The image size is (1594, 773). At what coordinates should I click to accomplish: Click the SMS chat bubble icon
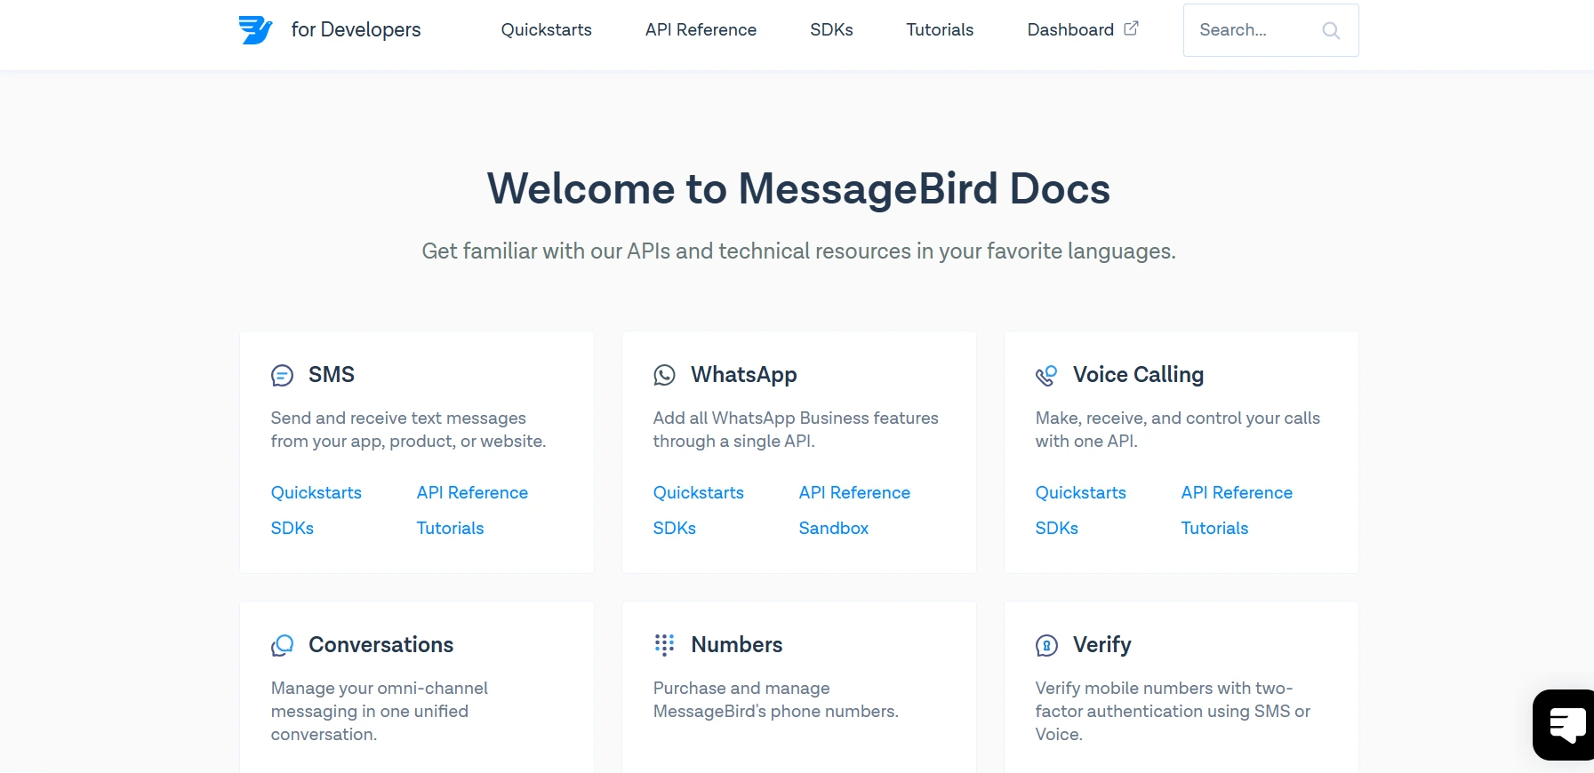click(282, 376)
